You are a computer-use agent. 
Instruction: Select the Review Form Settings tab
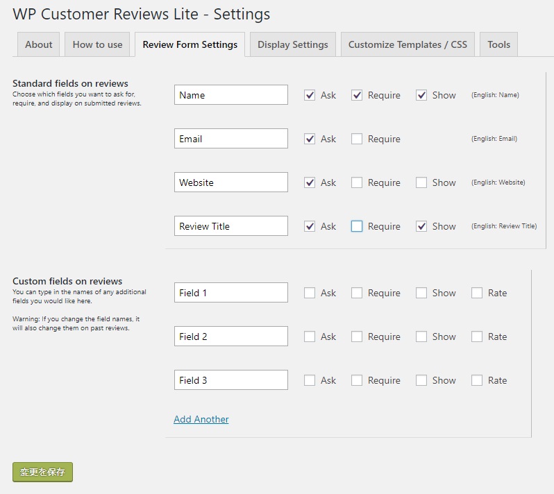point(190,44)
